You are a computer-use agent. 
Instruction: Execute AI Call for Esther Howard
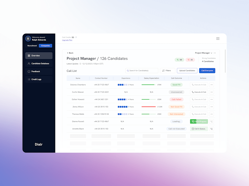click(199, 100)
